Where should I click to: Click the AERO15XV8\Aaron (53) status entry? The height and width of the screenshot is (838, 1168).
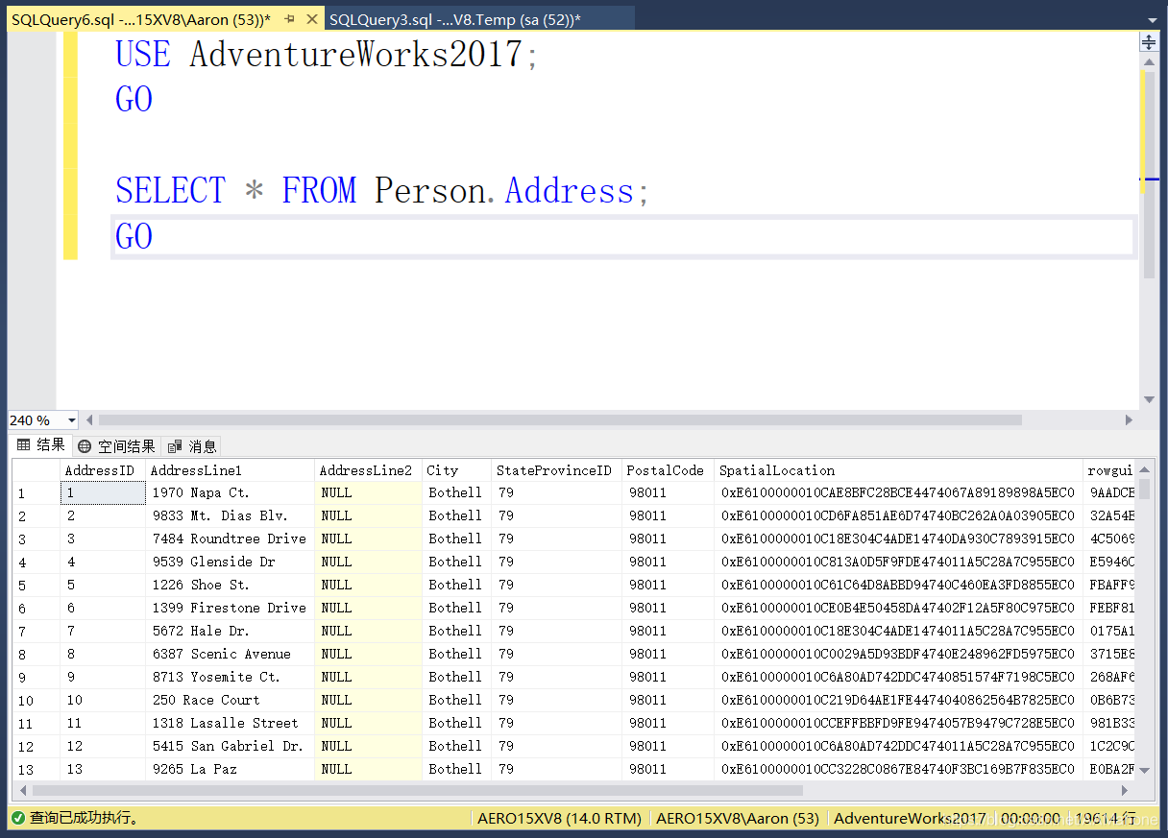(737, 818)
